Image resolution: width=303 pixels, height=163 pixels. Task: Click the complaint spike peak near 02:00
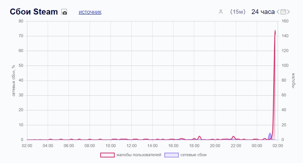coord(275,31)
